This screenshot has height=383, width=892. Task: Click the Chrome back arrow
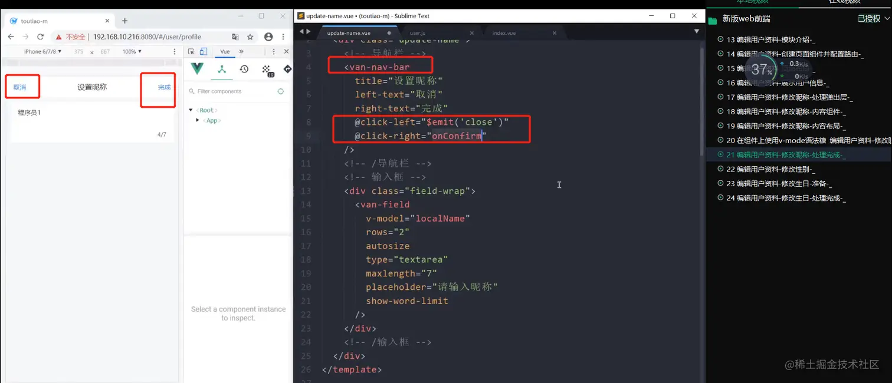(x=11, y=37)
